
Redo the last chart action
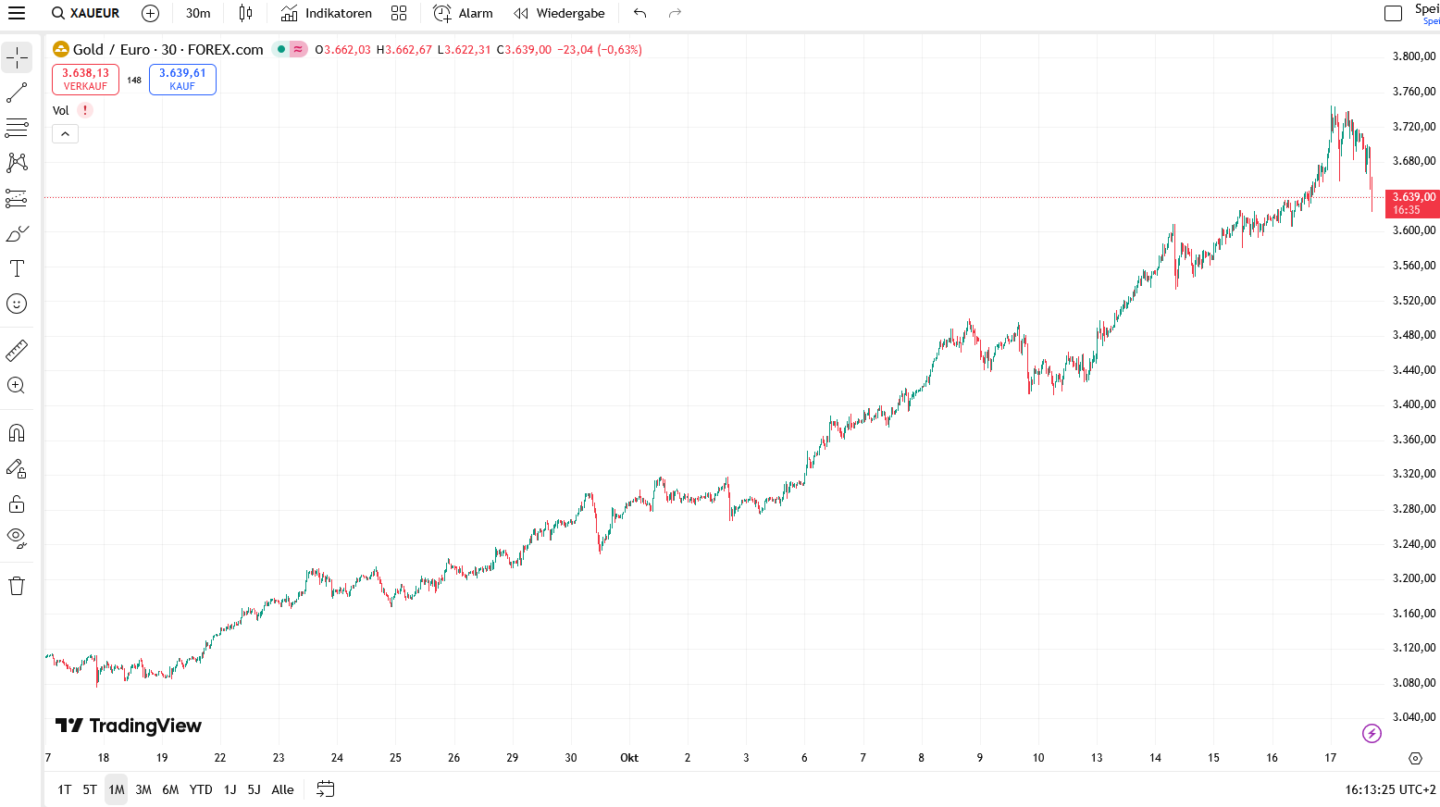coord(675,13)
